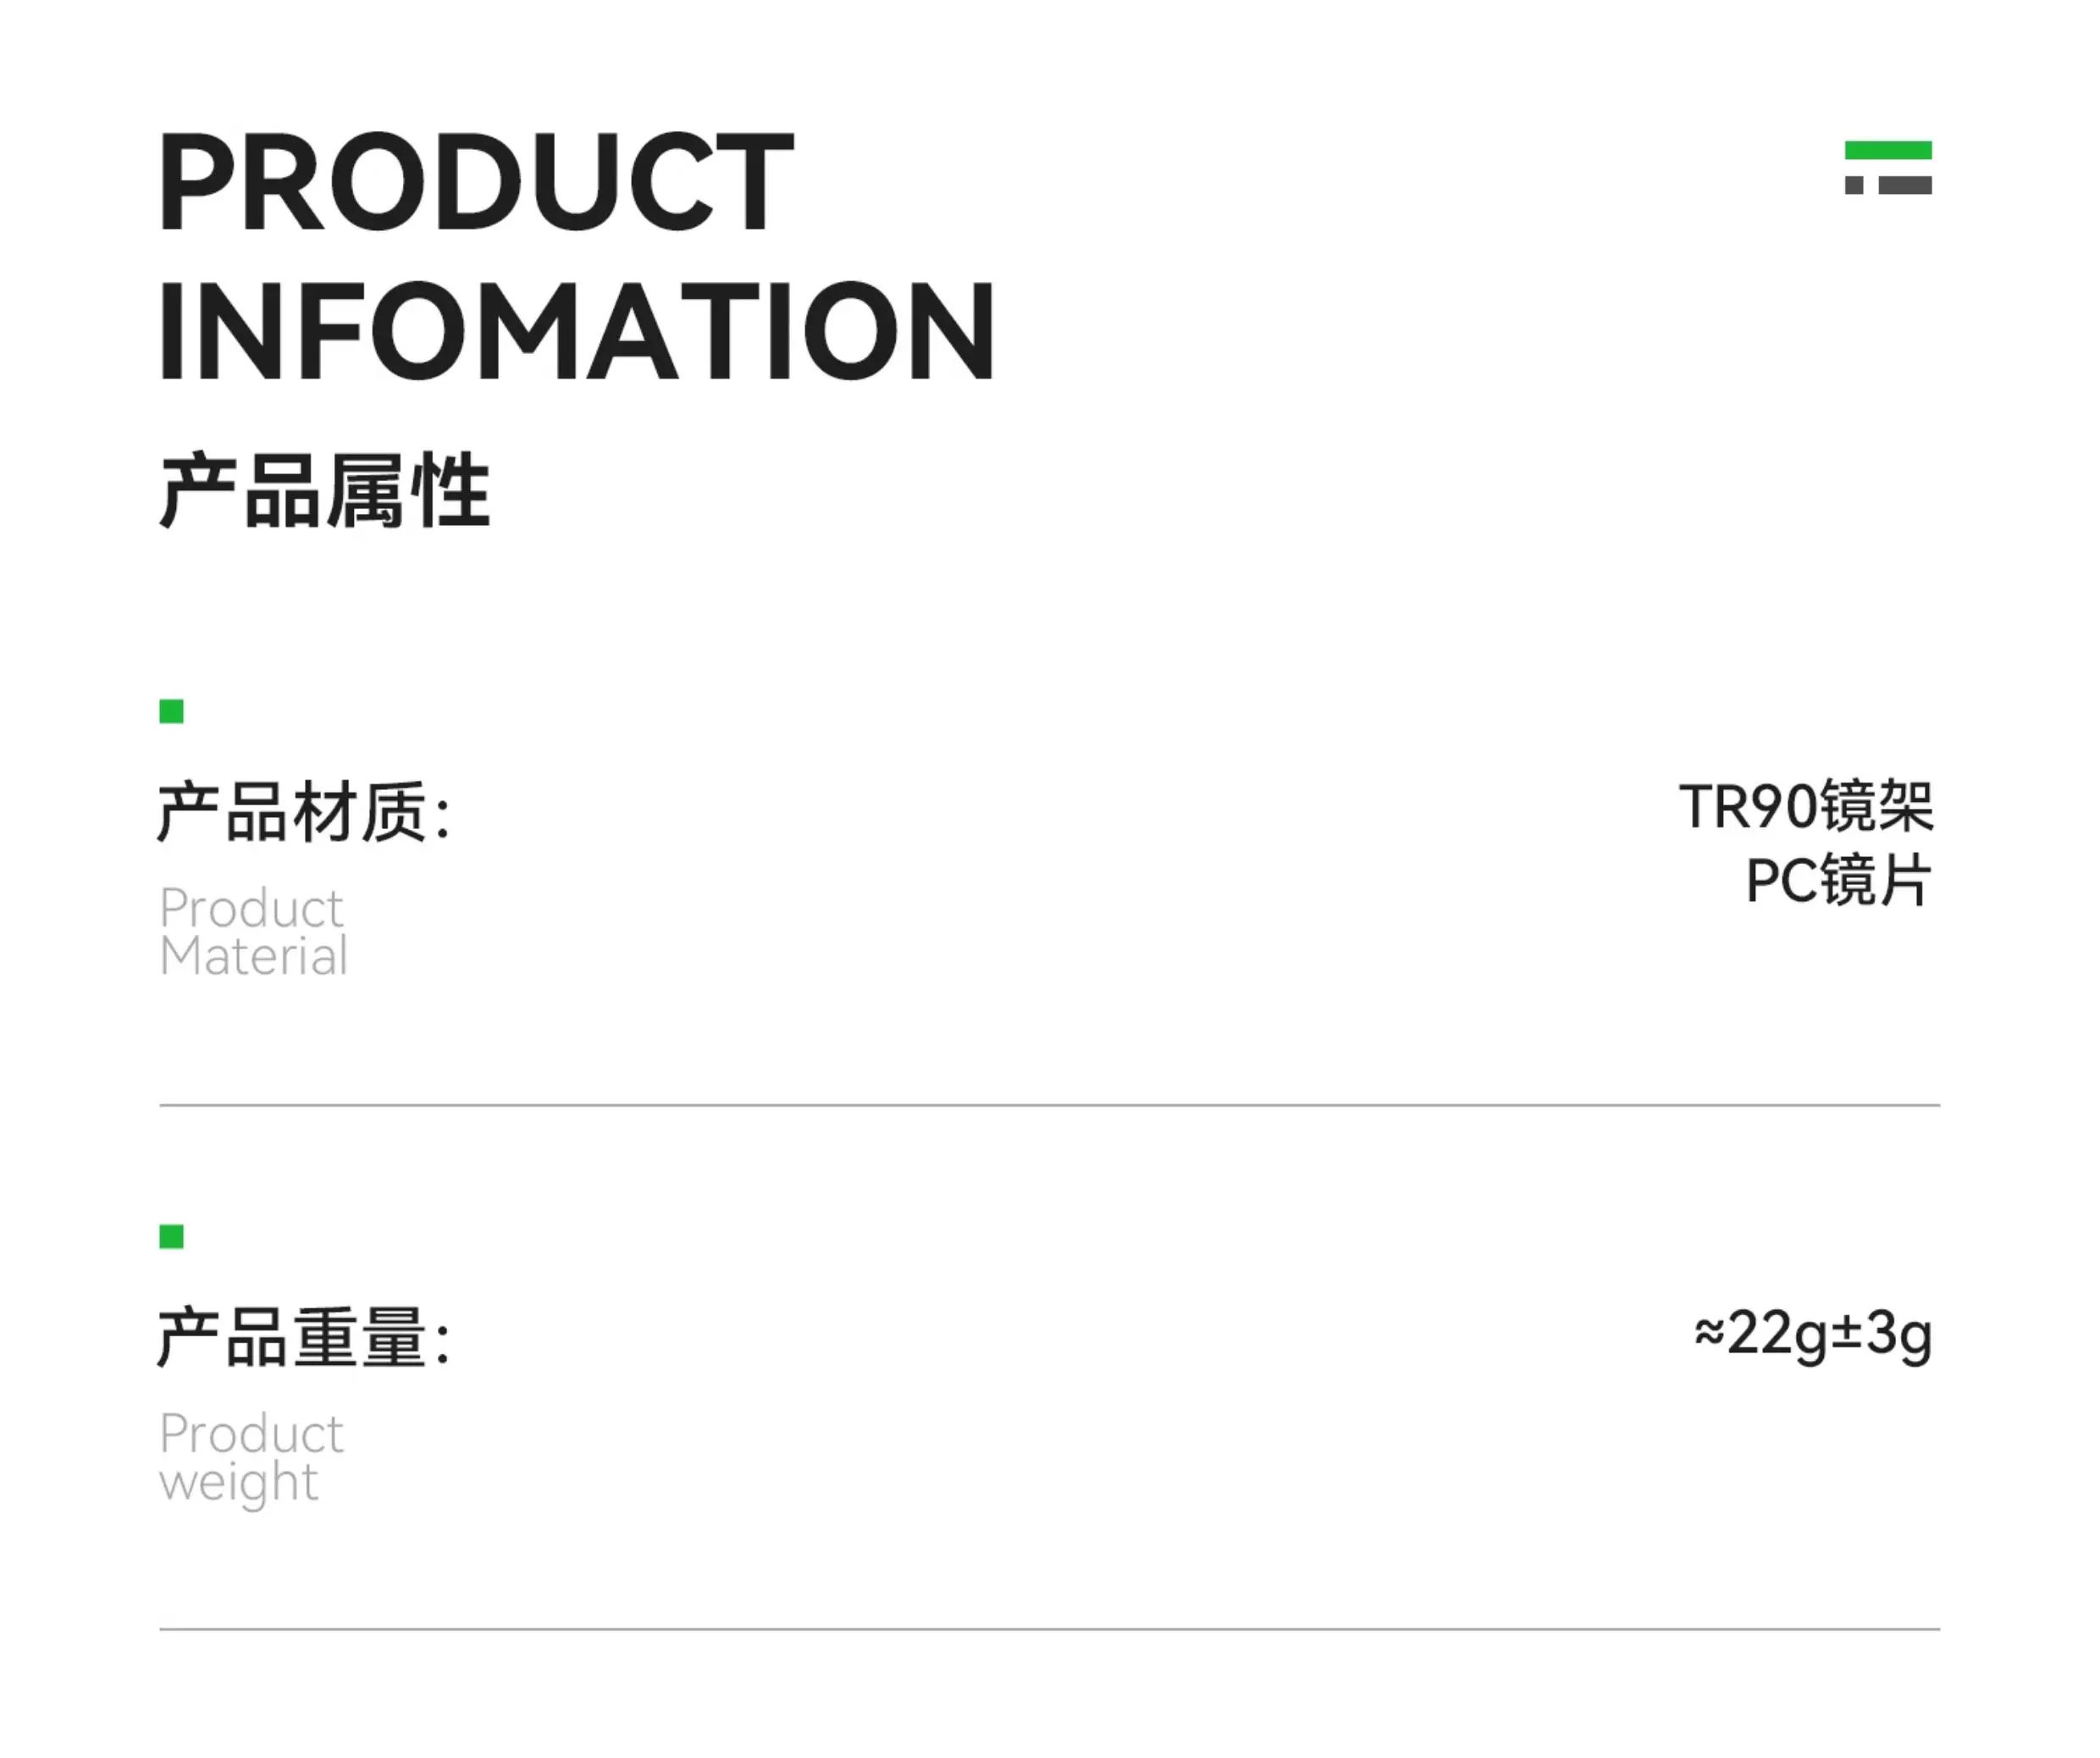2100x1758 pixels.
Task: Select the 产品重量 label
Action: pyautogui.click(x=304, y=1337)
